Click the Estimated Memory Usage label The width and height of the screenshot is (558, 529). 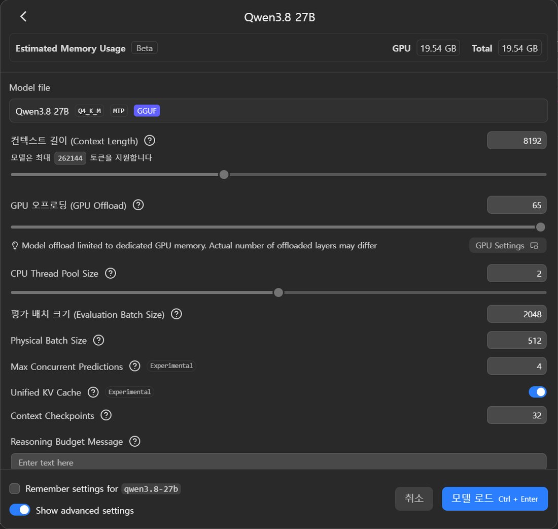[x=71, y=48]
